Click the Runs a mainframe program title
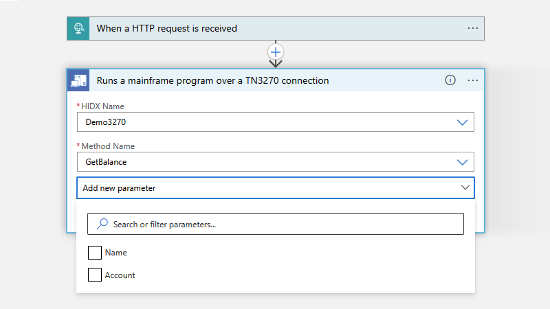 pyautogui.click(x=212, y=80)
